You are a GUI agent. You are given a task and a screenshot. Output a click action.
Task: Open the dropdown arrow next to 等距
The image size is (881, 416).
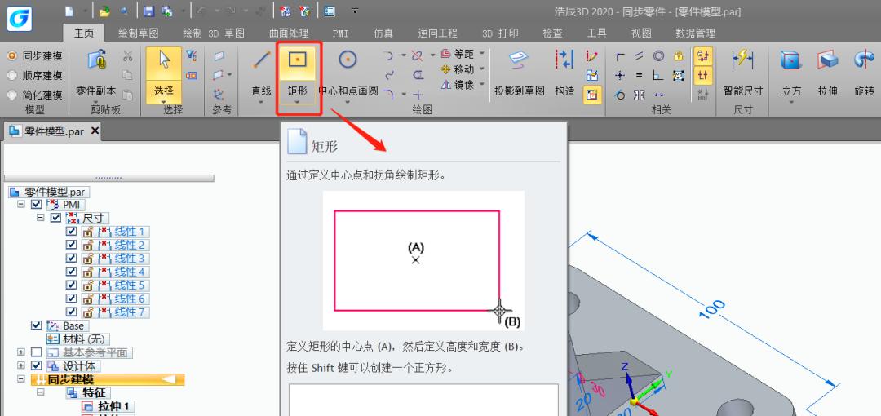[x=483, y=54]
